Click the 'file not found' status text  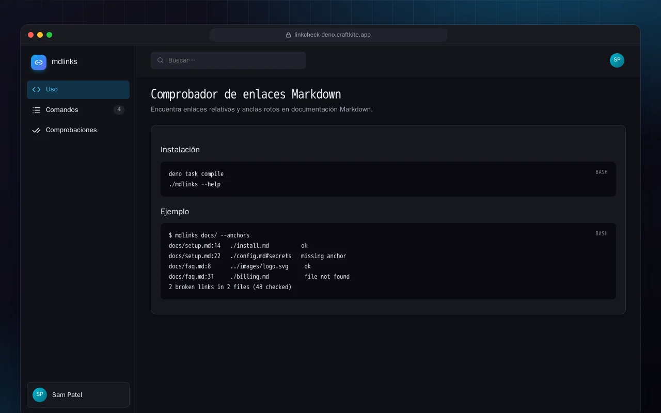327,277
